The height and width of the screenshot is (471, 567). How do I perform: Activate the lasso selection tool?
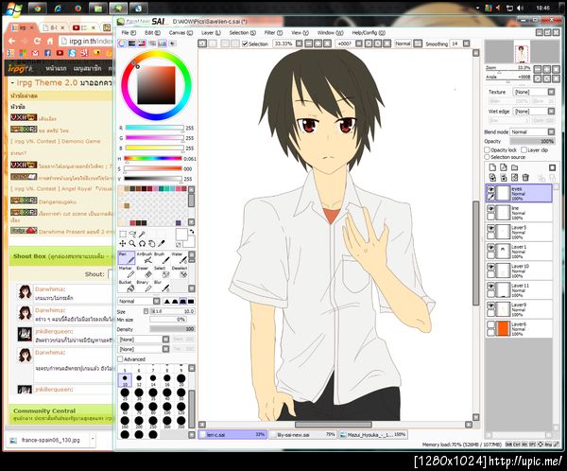point(132,235)
